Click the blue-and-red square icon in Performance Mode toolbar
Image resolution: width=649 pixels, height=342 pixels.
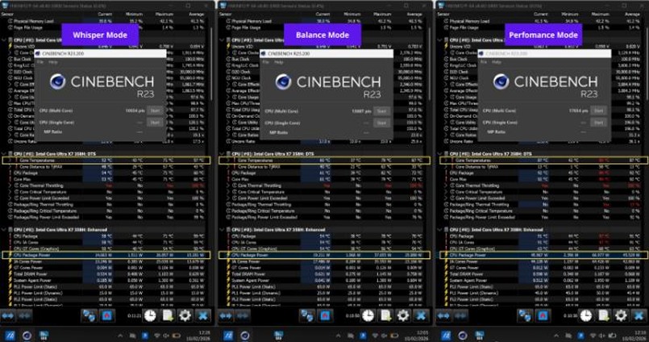tap(543, 316)
